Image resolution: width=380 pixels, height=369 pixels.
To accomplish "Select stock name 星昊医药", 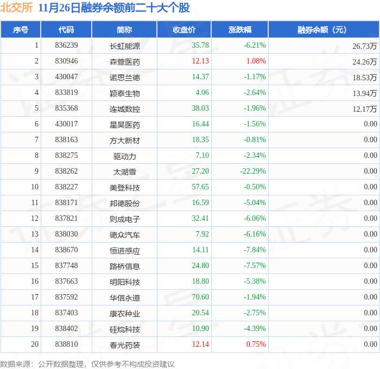I will click(x=124, y=124).
